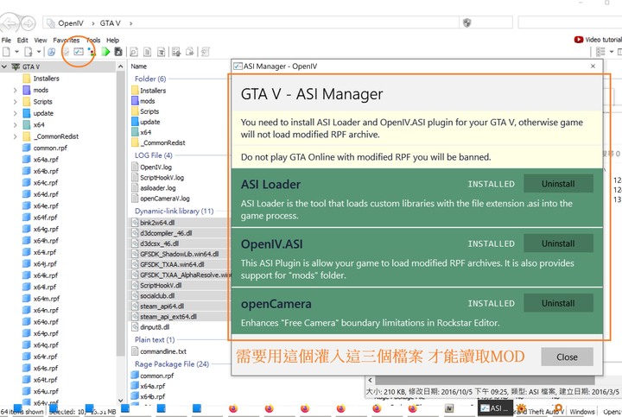The height and width of the screenshot is (417, 622).
Task: Open the dropdown arrow beside the New icon
Action: [x=16, y=52]
